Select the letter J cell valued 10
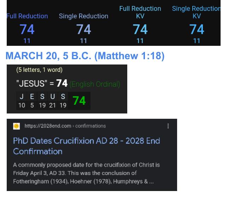 (22, 101)
